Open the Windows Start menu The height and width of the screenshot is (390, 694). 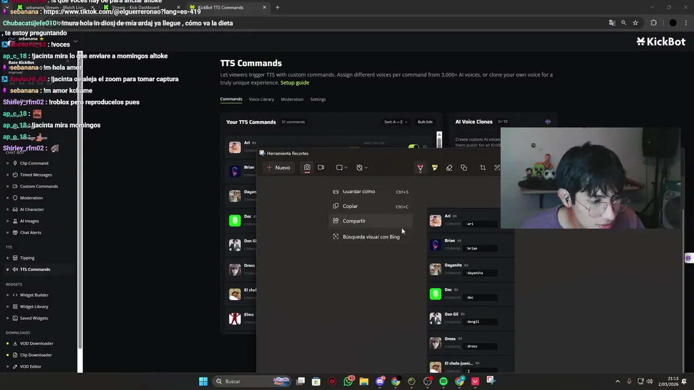pyautogui.click(x=203, y=381)
